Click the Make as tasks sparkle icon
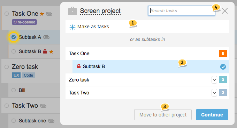This screenshot has height=128, width=237. [x=72, y=27]
